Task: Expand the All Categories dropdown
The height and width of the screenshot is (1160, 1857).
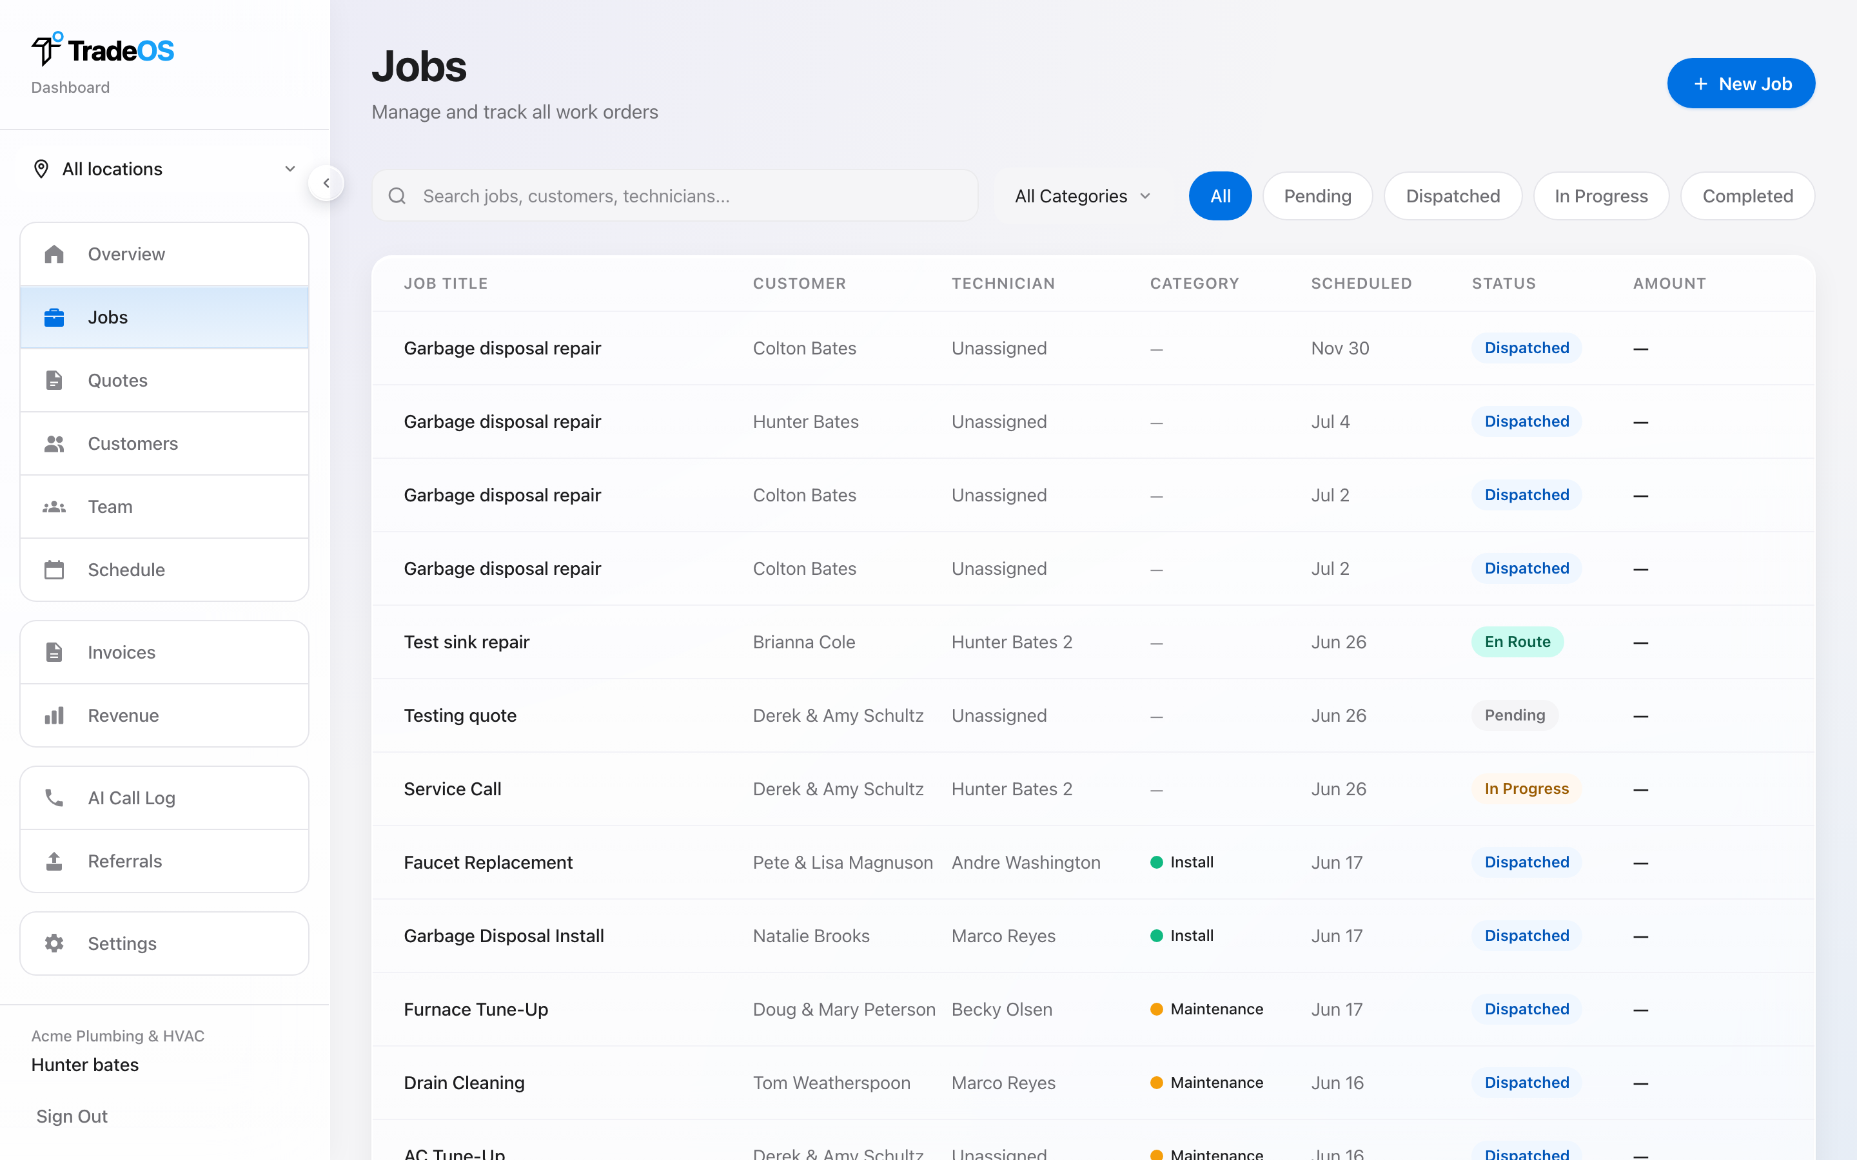Action: 1083,196
